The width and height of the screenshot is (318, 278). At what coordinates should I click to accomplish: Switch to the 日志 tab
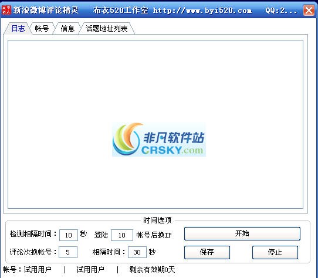tap(18, 28)
